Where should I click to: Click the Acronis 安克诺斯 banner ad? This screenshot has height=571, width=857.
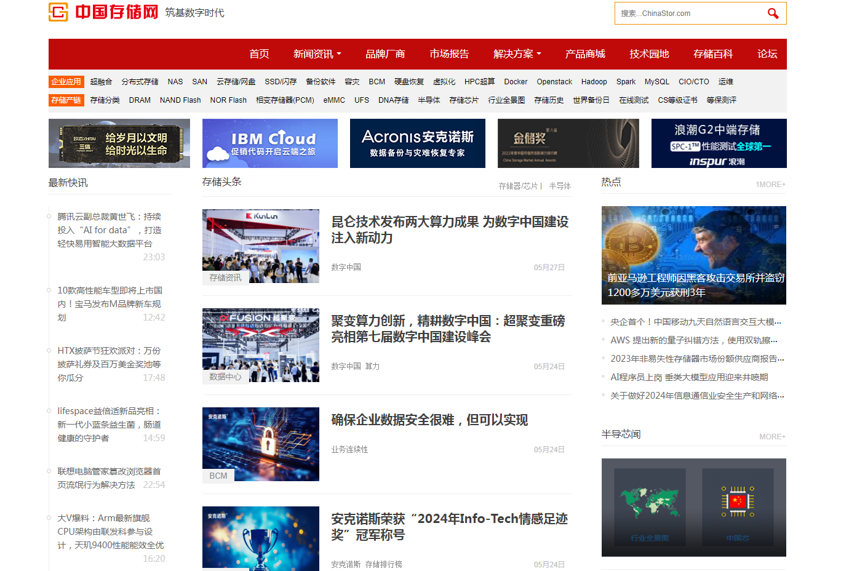[418, 143]
